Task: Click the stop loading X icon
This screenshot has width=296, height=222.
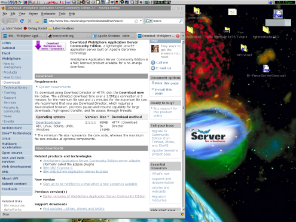Action: 29,21
